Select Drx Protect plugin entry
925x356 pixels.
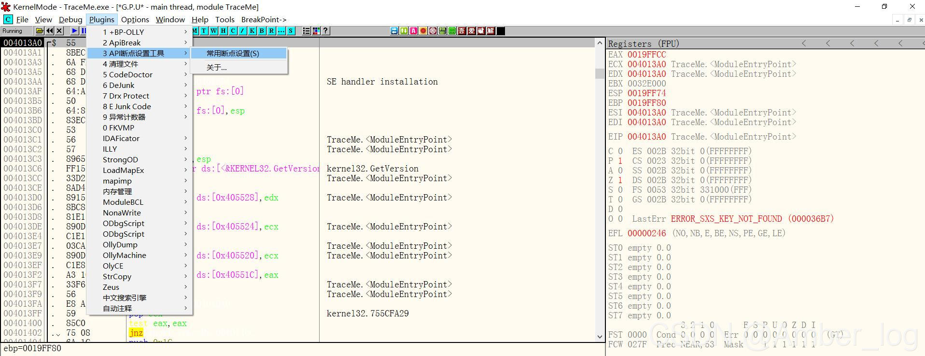[140, 96]
